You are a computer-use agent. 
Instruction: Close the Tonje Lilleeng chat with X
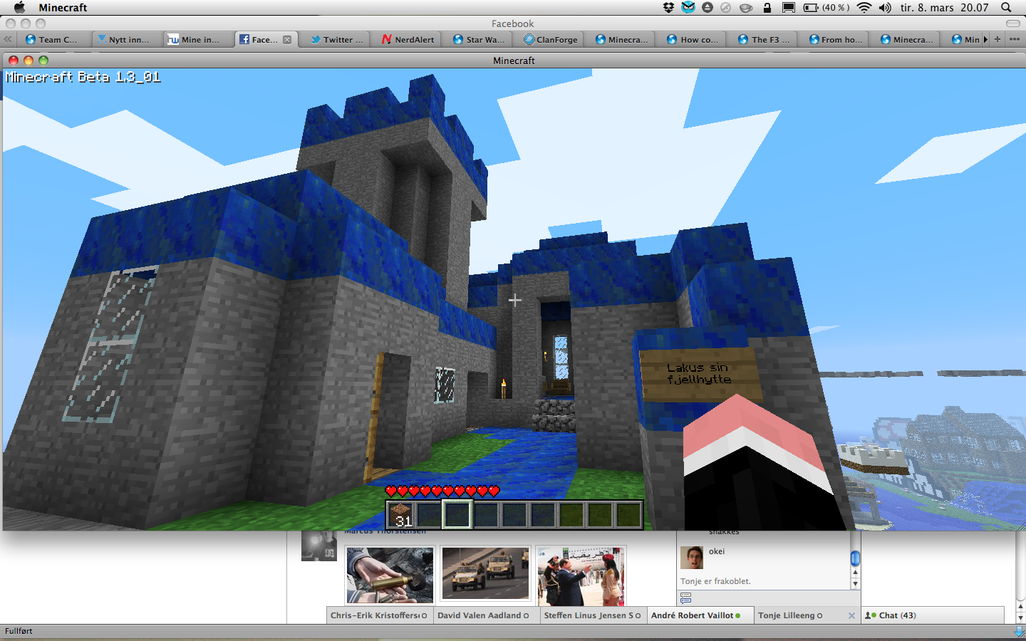(x=851, y=615)
